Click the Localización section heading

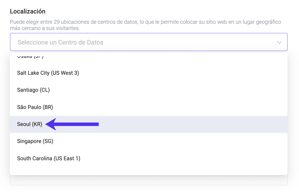tap(28, 11)
